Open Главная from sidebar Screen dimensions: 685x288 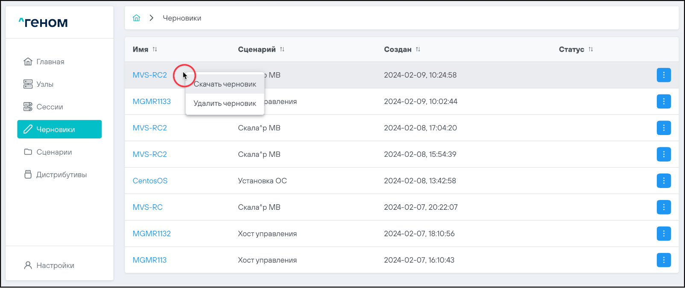50,62
